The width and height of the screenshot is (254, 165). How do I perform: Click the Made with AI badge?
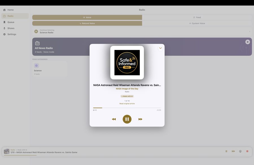coord(127,96)
